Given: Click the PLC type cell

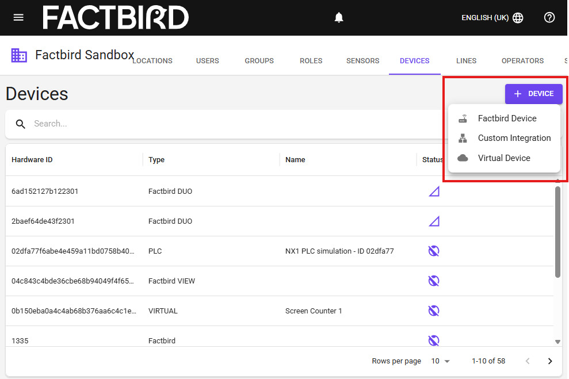Looking at the screenshot, I should point(155,251).
